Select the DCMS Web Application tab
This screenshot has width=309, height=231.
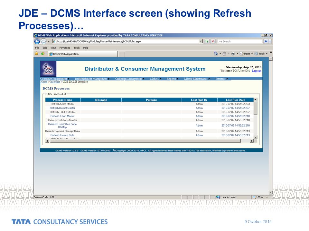83,54
